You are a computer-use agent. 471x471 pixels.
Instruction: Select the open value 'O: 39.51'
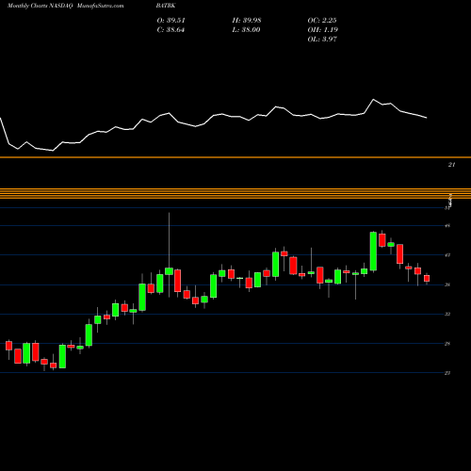171,21
